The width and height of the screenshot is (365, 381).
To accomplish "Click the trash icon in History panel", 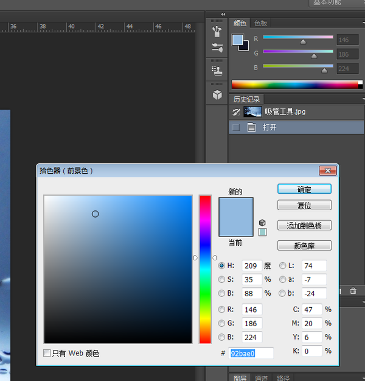I will [353, 291].
